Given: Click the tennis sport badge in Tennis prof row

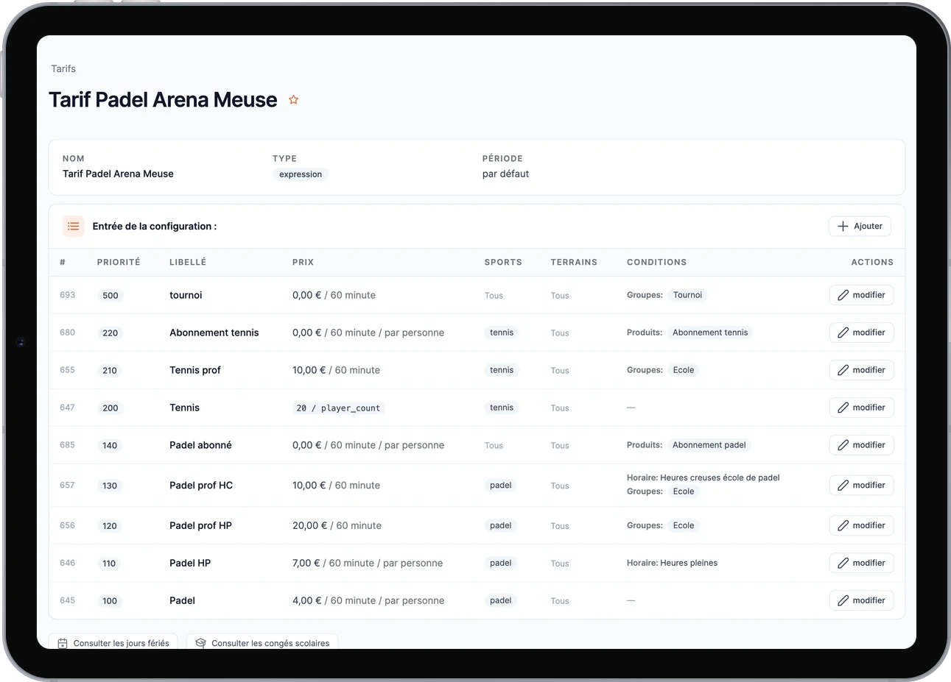Looking at the screenshot, I should pyautogui.click(x=502, y=370).
